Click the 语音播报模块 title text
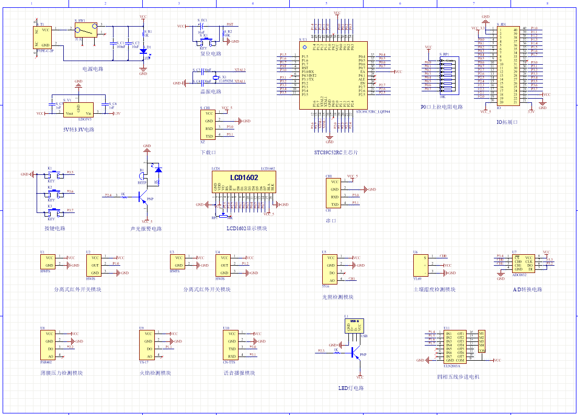Image resolution: width=578 pixels, height=415 pixels. tap(239, 373)
